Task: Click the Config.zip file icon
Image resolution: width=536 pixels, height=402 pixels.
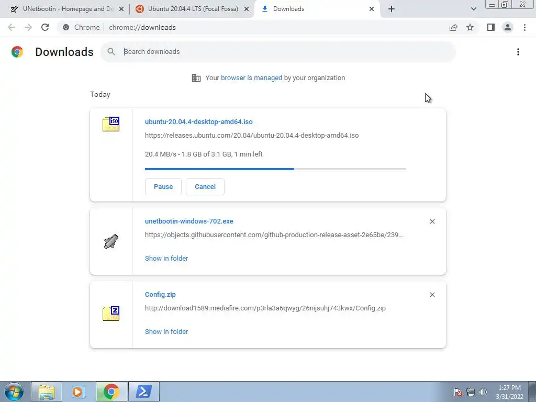Action: pyautogui.click(x=111, y=314)
